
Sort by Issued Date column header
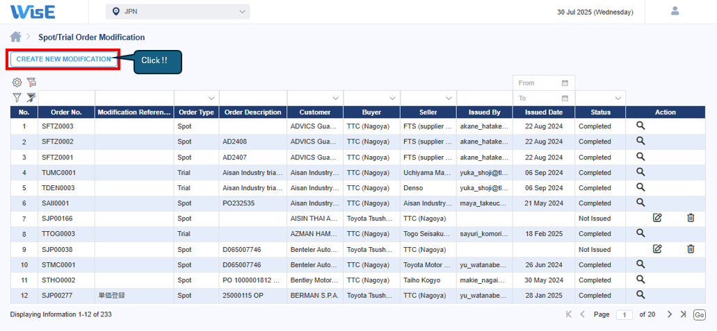pos(544,112)
